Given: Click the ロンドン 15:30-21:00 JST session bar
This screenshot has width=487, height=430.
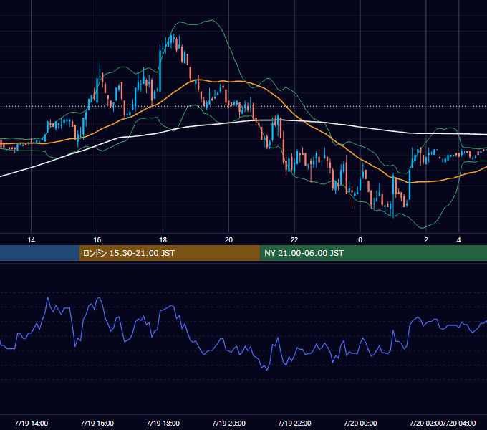Looking at the screenshot, I should [170, 253].
